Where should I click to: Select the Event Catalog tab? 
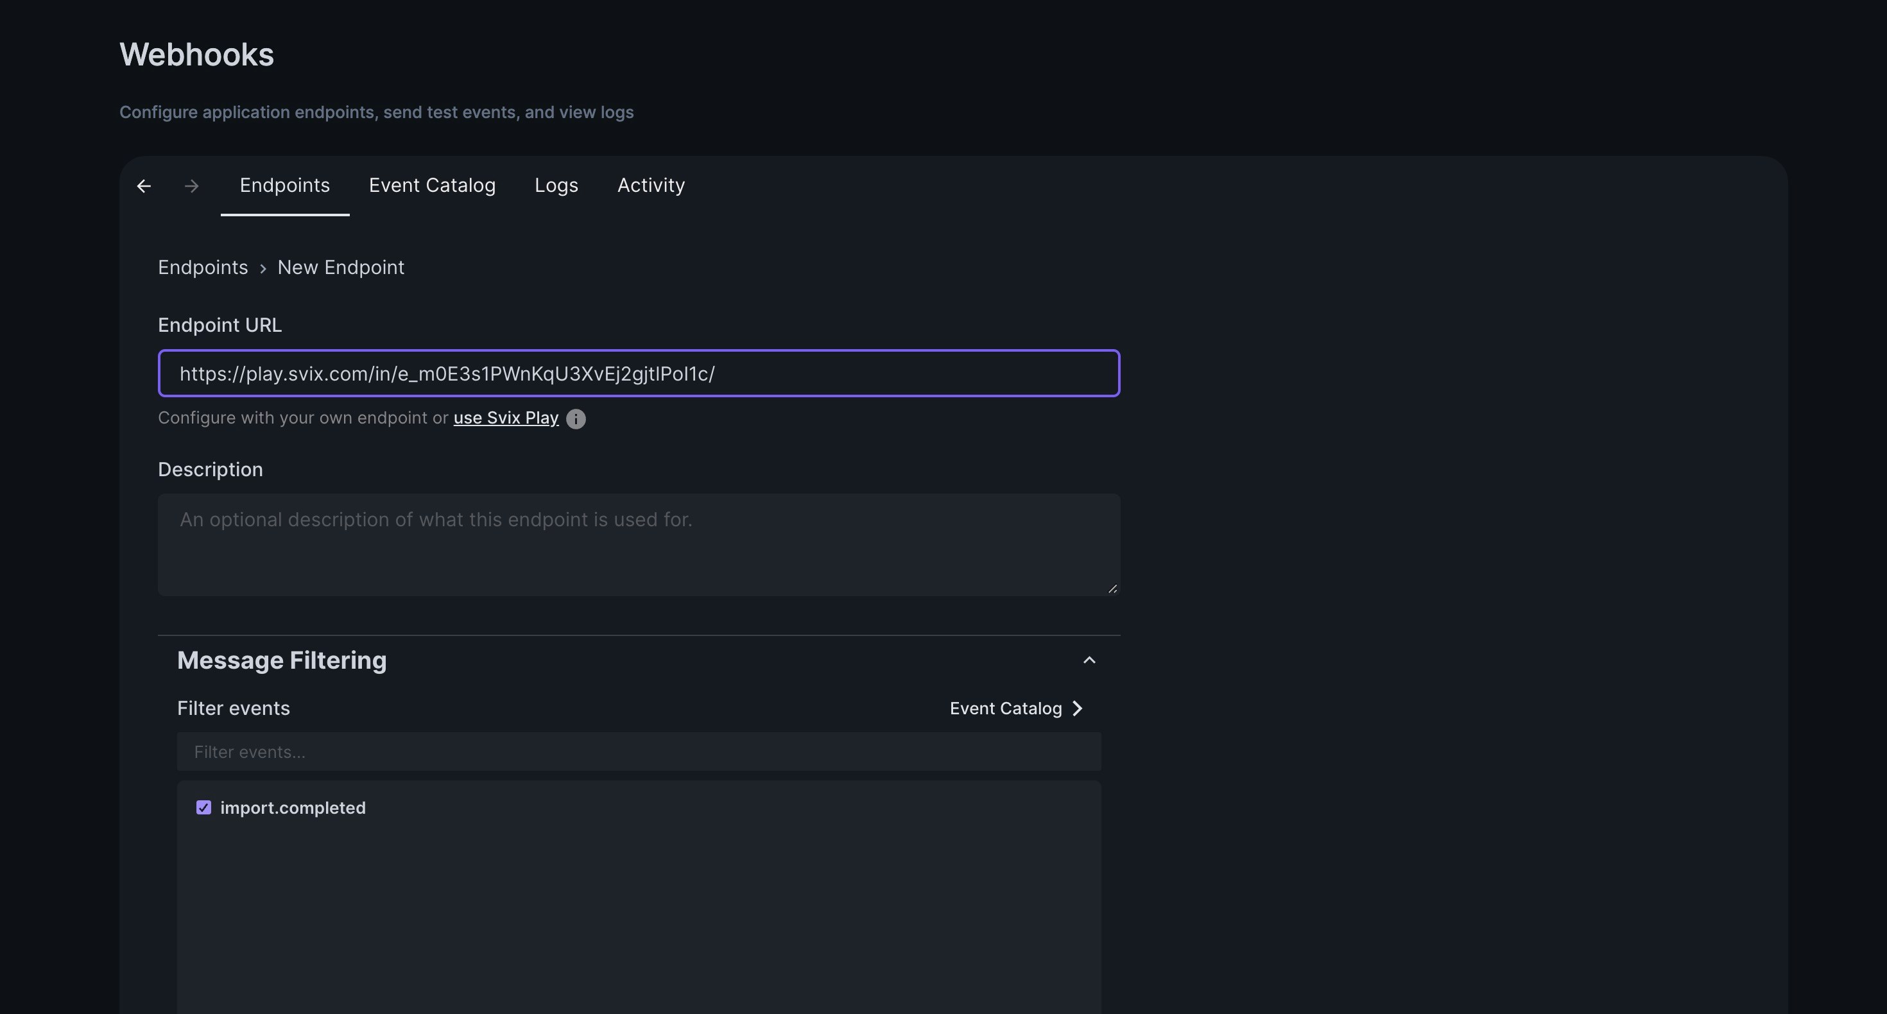click(432, 185)
